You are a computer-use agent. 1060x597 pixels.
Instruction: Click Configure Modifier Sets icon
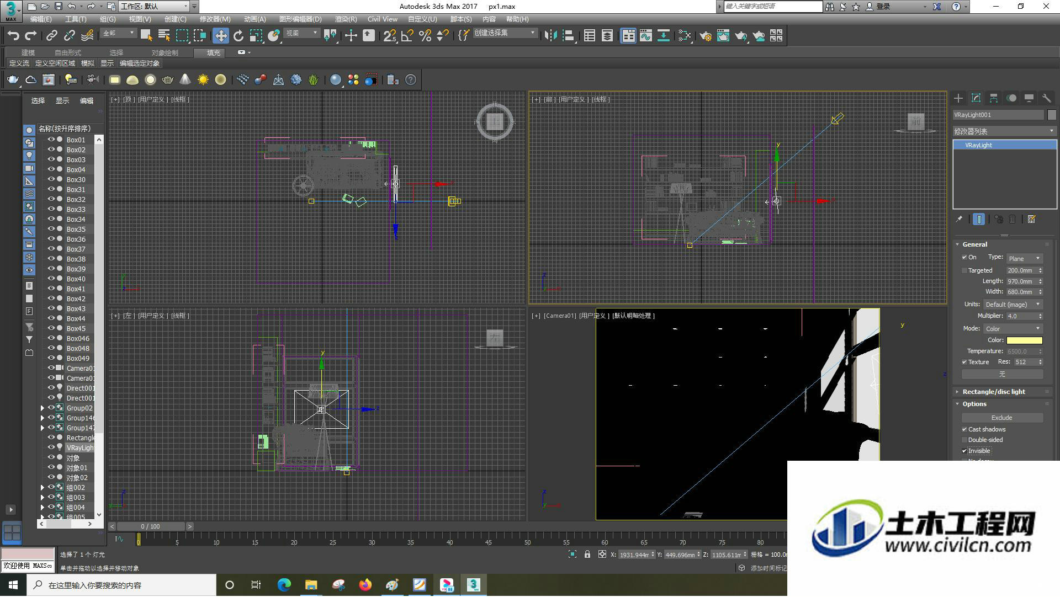tap(1031, 220)
